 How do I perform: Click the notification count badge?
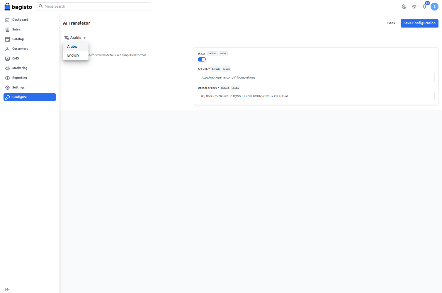pos(427,3)
